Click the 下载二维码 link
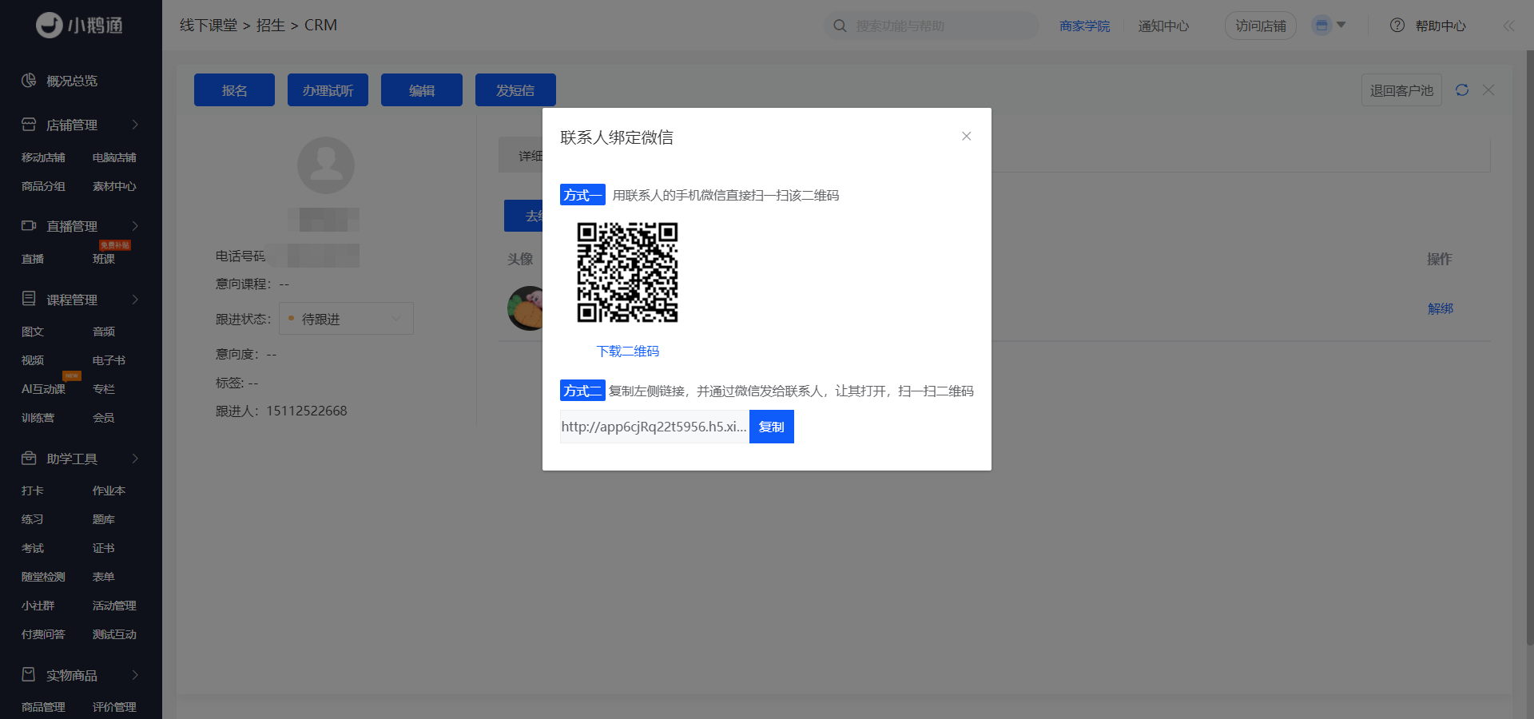This screenshot has height=719, width=1534. click(628, 352)
